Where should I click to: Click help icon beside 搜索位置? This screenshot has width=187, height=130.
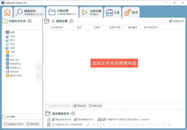pos(71,21)
